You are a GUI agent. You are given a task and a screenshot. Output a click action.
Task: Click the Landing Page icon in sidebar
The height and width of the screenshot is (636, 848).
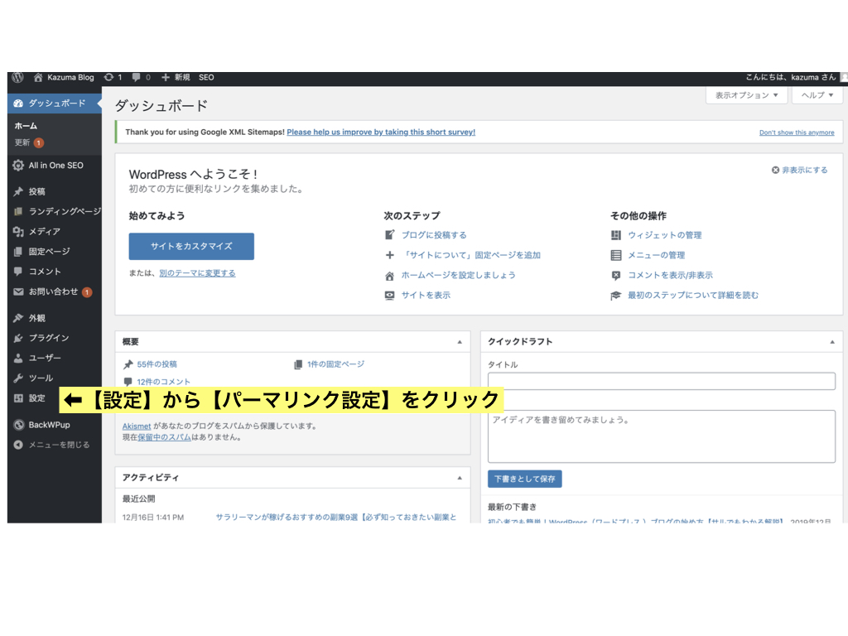(18, 211)
